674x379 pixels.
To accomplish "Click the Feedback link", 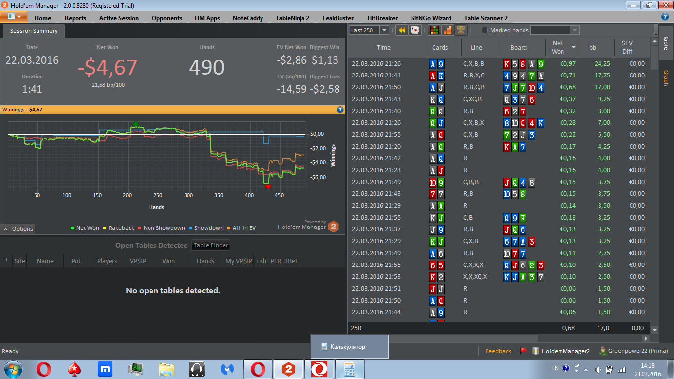I will point(498,351).
